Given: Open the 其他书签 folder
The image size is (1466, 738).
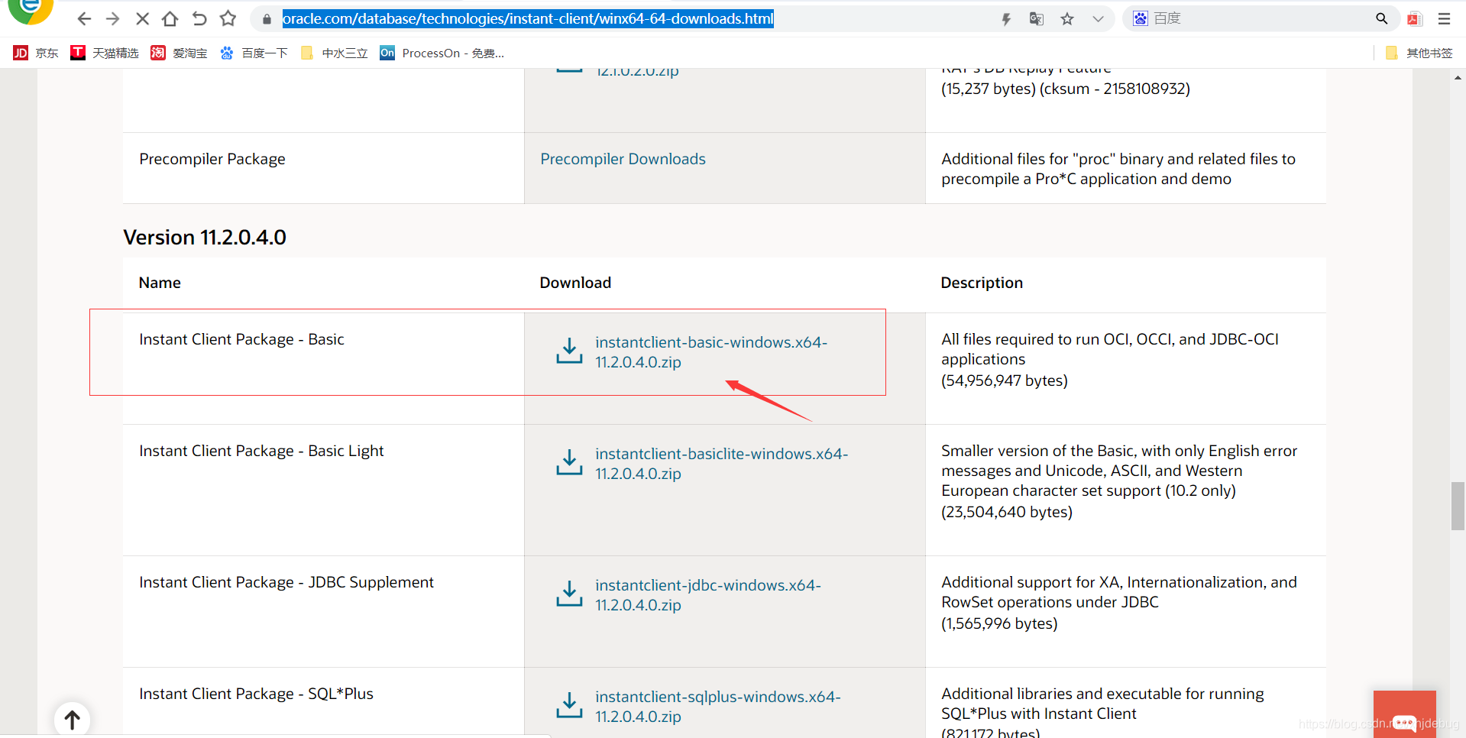Looking at the screenshot, I should (x=1419, y=53).
